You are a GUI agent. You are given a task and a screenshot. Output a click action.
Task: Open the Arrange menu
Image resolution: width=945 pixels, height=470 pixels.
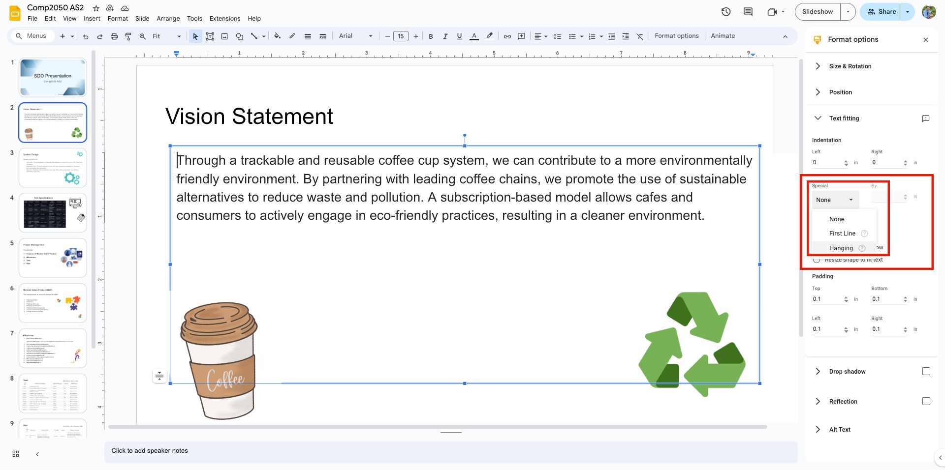pos(168,19)
